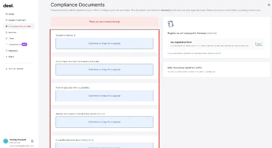Click the deel logo in sidebar

click(8, 6)
